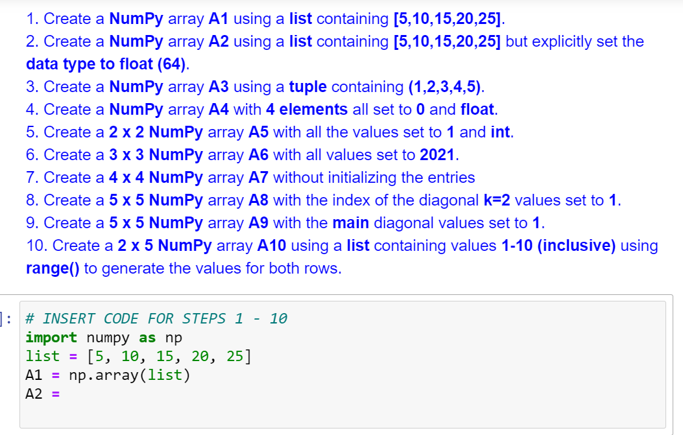
Task: Click step 6 text with value 2021
Action: tap(242, 154)
